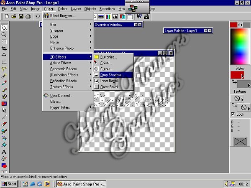
Task: Click Jasc Paint Shop Pro taskbar button
Action: click(x=81, y=184)
